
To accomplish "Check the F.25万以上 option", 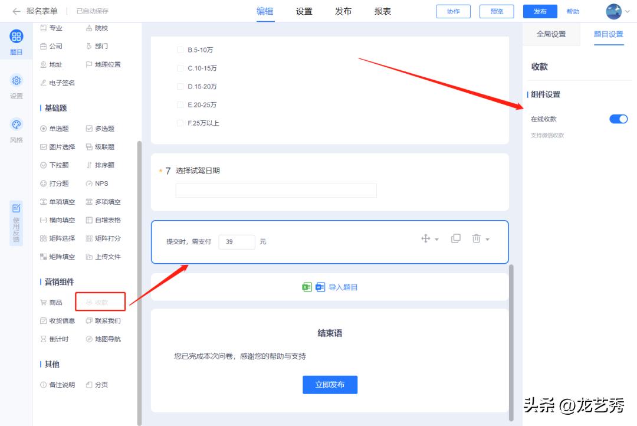I will 180,123.
